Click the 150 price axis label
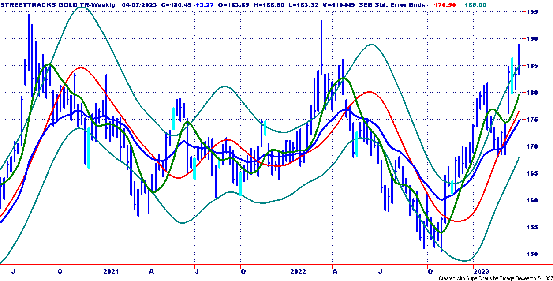This screenshot has width=553, height=281. coord(532,254)
